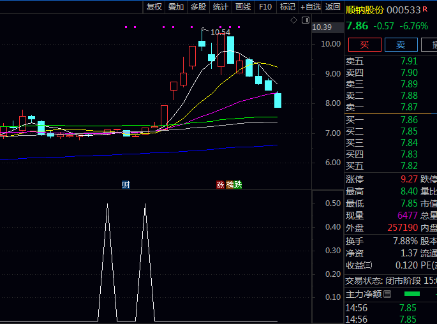Click the diamond marker icon above the chart
Viewport: 437px width, 324px height.
[293, 20]
